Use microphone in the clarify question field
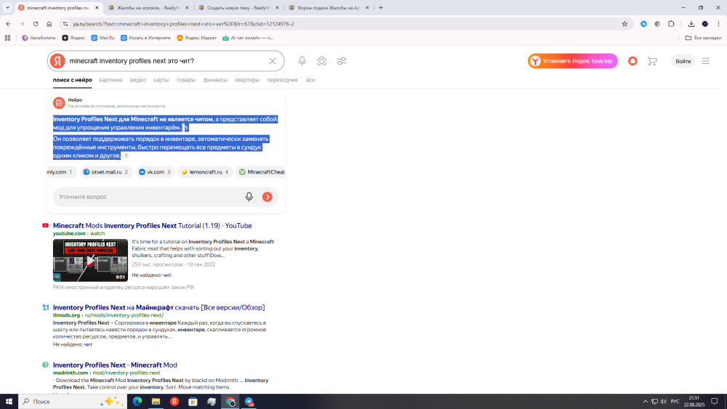The width and height of the screenshot is (727, 409). point(249,197)
